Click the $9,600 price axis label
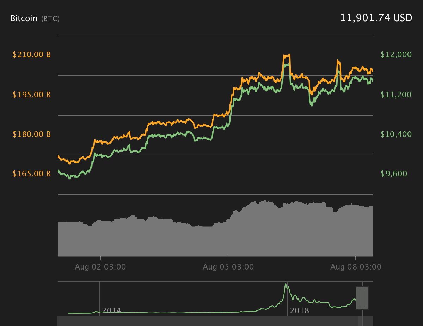 coord(394,174)
